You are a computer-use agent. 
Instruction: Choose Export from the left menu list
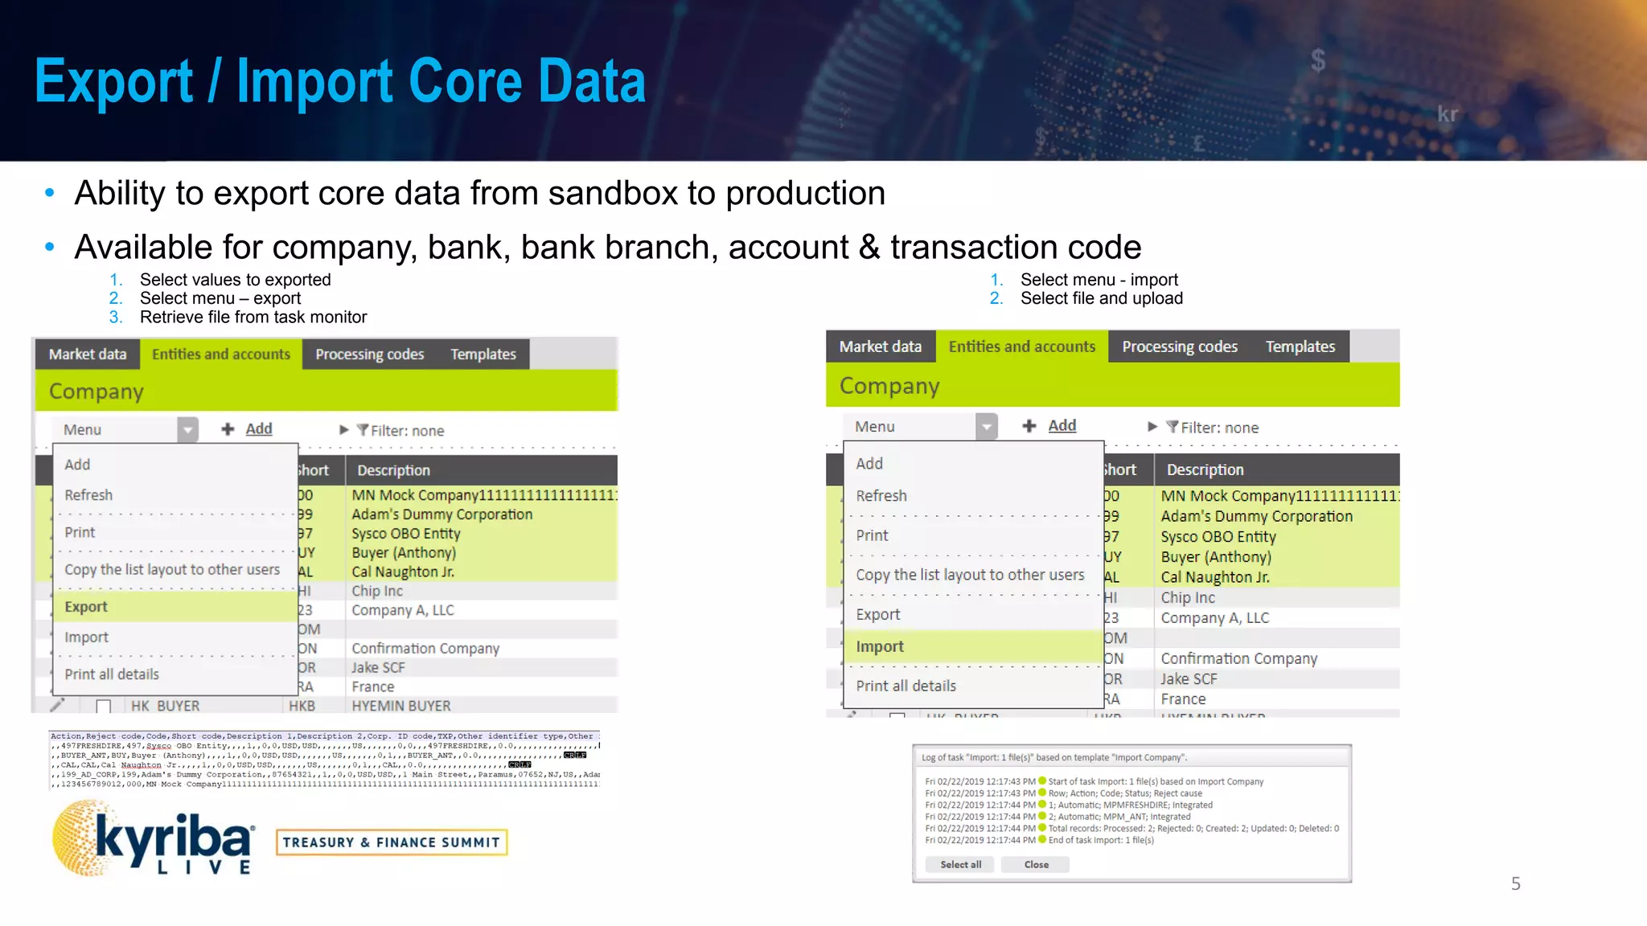(x=86, y=607)
